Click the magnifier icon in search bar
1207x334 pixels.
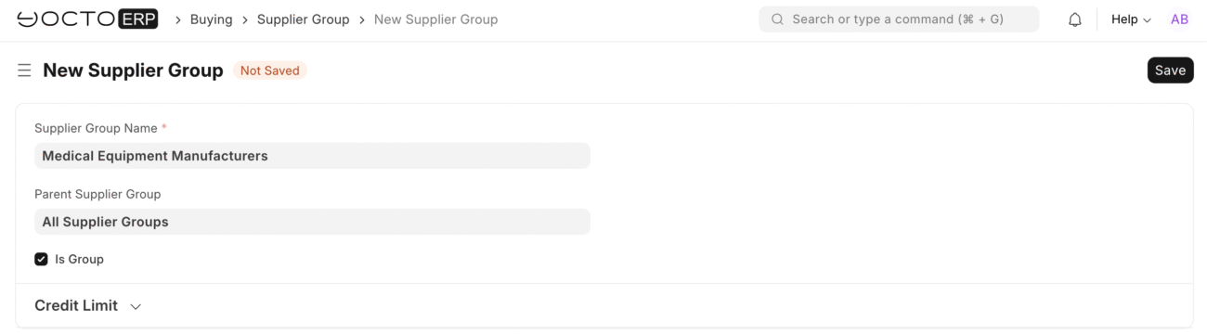pos(777,19)
